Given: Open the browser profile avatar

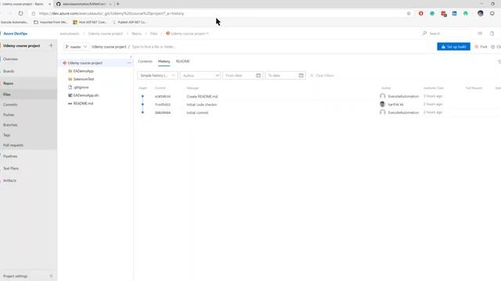Looking at the screenshot, I should pyautogui.click(x=480, y=13).
